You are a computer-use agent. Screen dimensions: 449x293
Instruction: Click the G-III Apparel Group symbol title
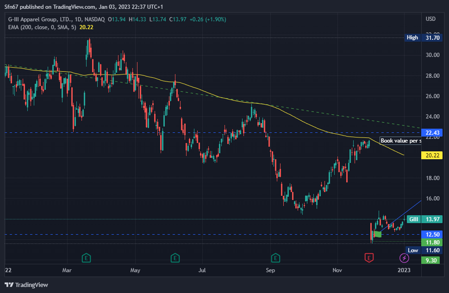click(x=56, y=19)
